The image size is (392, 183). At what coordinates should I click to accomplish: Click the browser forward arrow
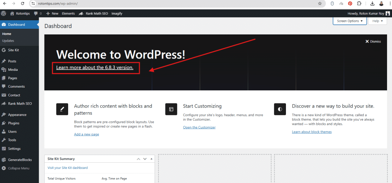coord(13,3)
